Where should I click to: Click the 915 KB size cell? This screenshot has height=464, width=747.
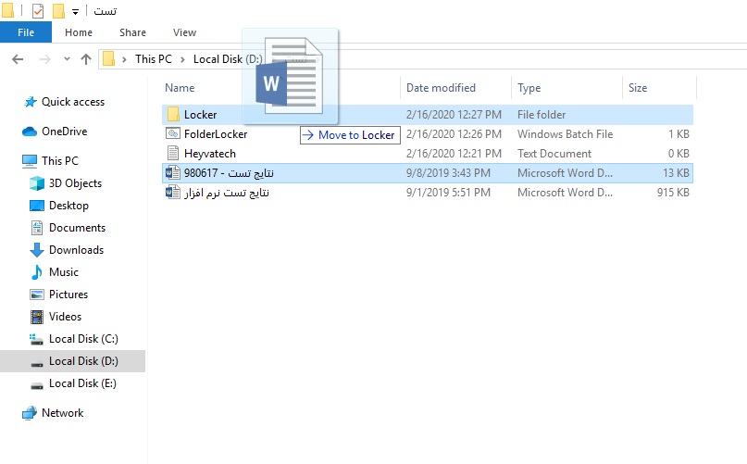(x=673, y=193)
